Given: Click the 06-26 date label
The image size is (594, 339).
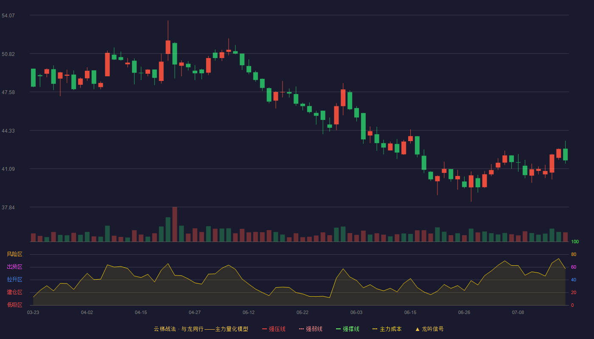Looking at the screenshot, I should click(x=464, y=312).
